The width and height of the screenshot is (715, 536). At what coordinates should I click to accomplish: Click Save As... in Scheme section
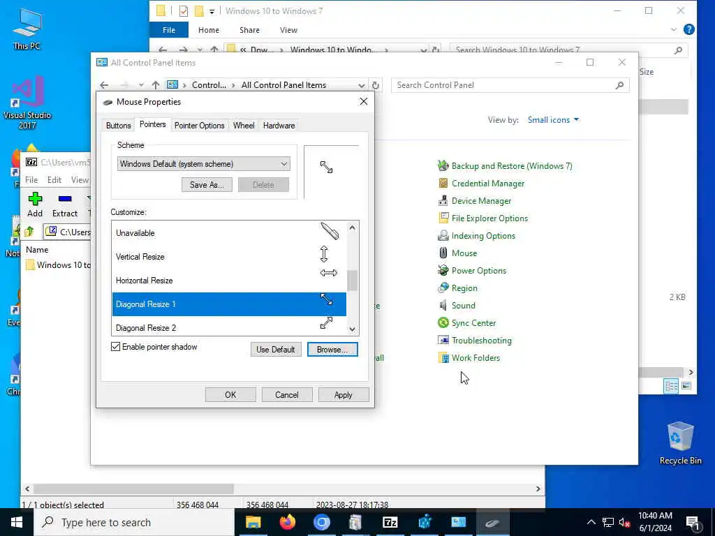207,184
